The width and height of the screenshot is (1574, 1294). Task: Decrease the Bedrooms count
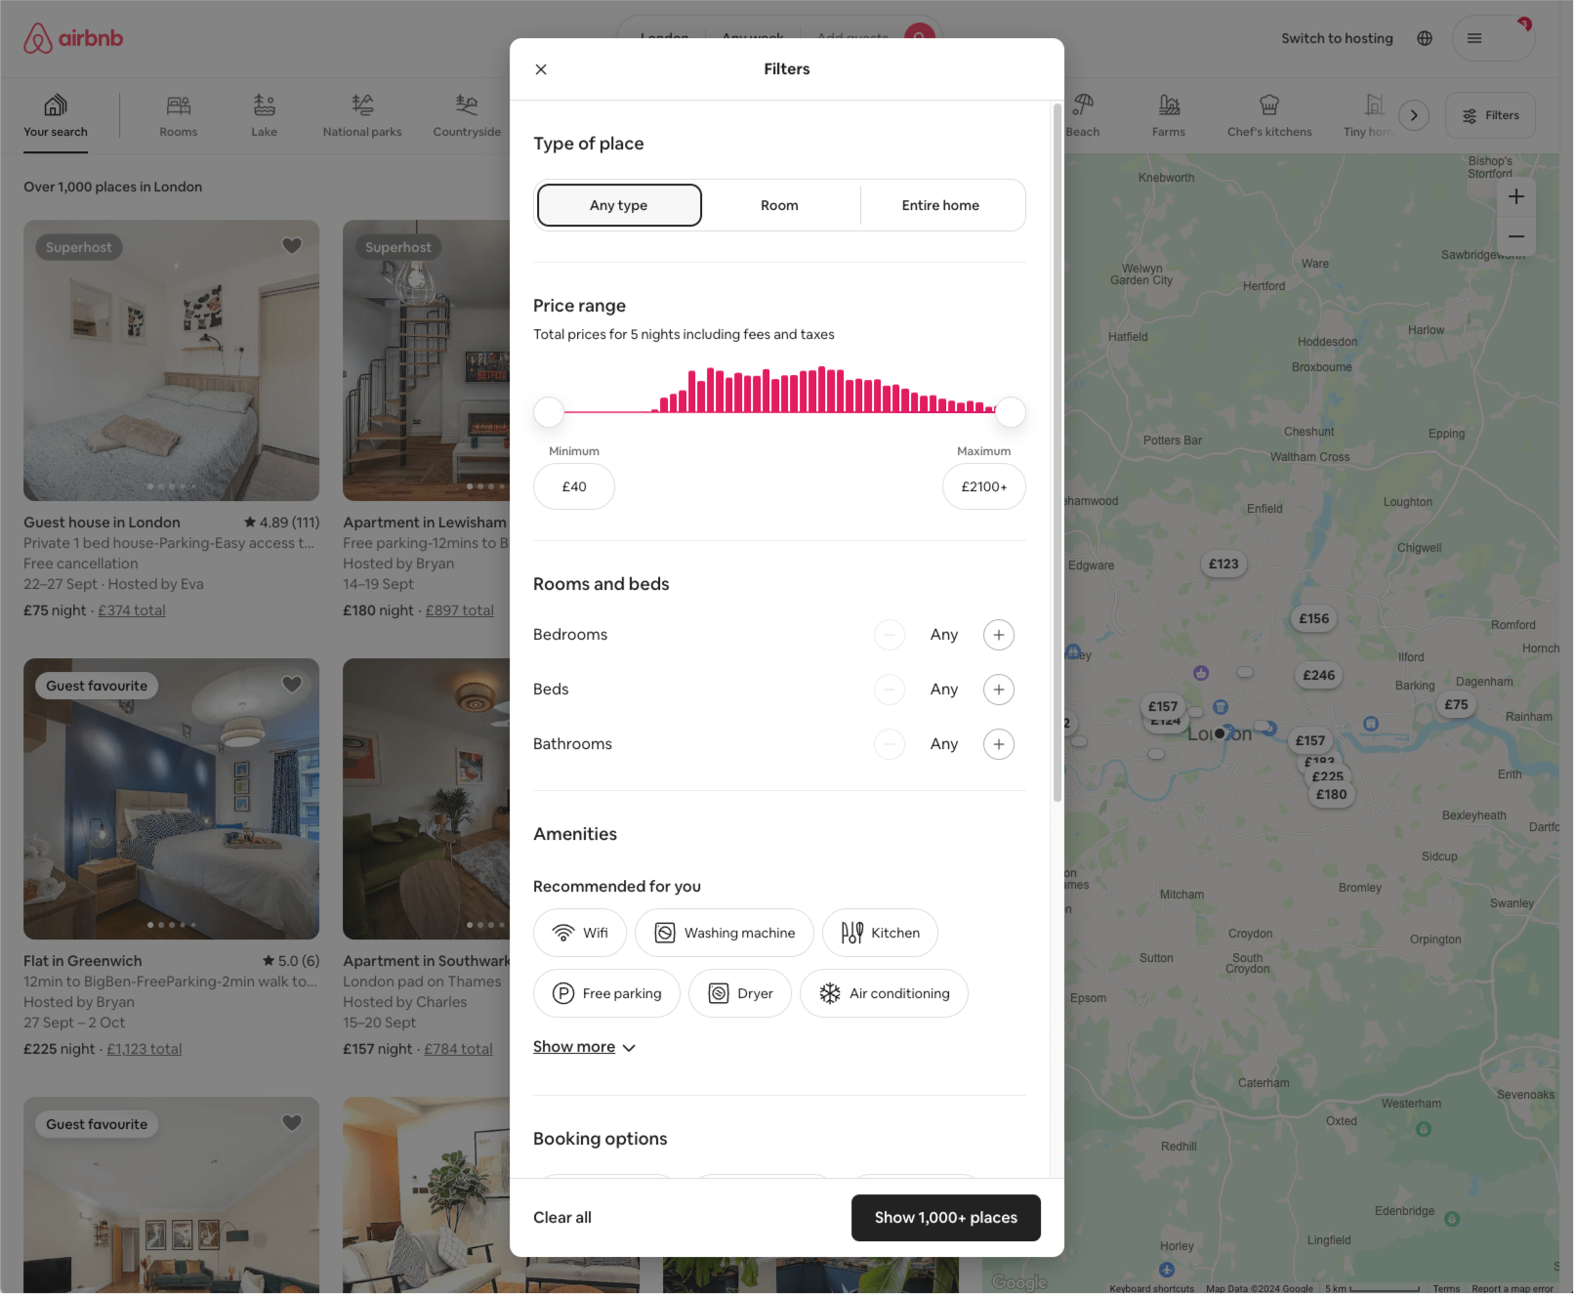(x=890, y=635)
